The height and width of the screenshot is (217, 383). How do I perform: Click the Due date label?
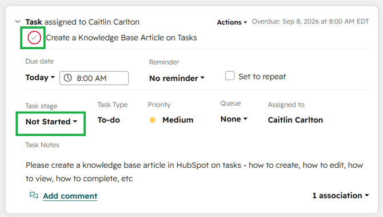coord(39,61)
